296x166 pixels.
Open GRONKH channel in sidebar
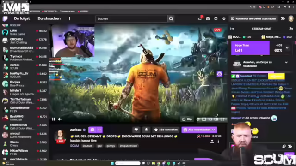pos(25,41)
